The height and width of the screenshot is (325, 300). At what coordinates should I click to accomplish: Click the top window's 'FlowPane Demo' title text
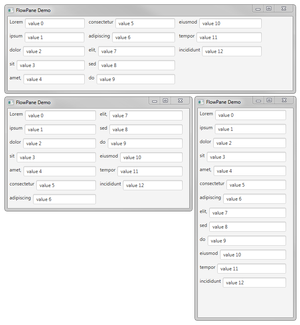pos(33,10)
